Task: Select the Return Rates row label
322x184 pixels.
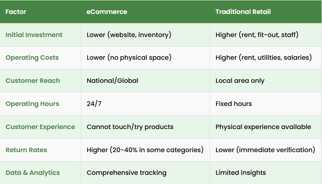Action: [x=26, y=150]
